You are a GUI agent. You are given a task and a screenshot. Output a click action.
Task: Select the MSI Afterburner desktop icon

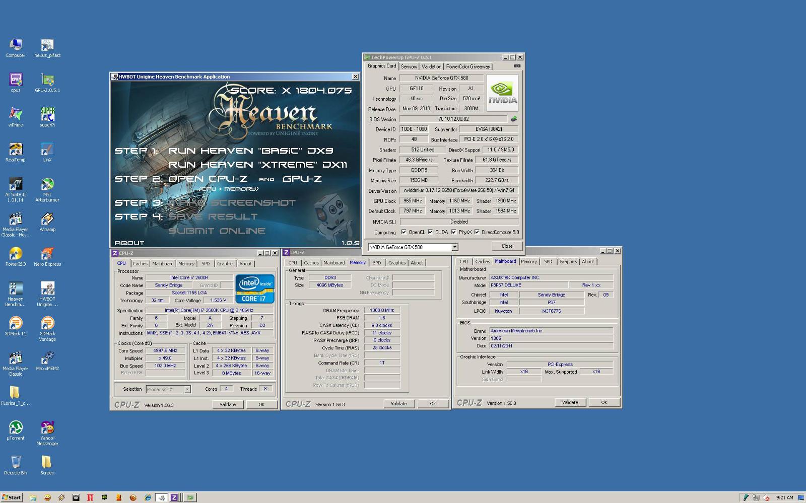pos(47,190)
